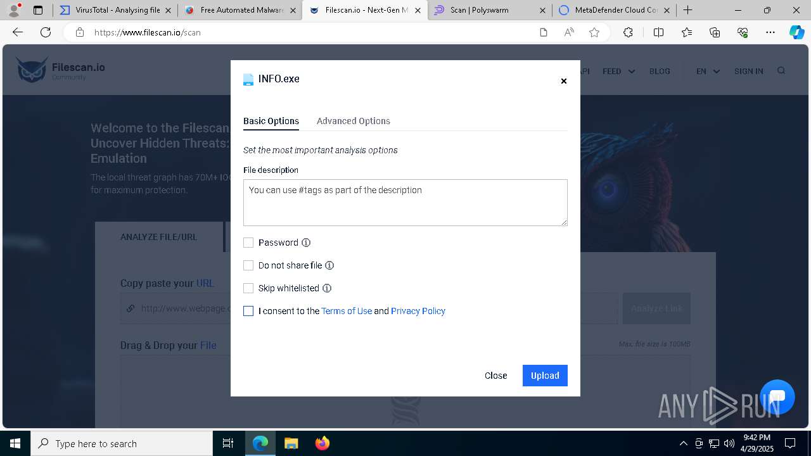Close the INFO.exe dialog with X
This screenshot has height=456, width=811.
click(563, 81)
